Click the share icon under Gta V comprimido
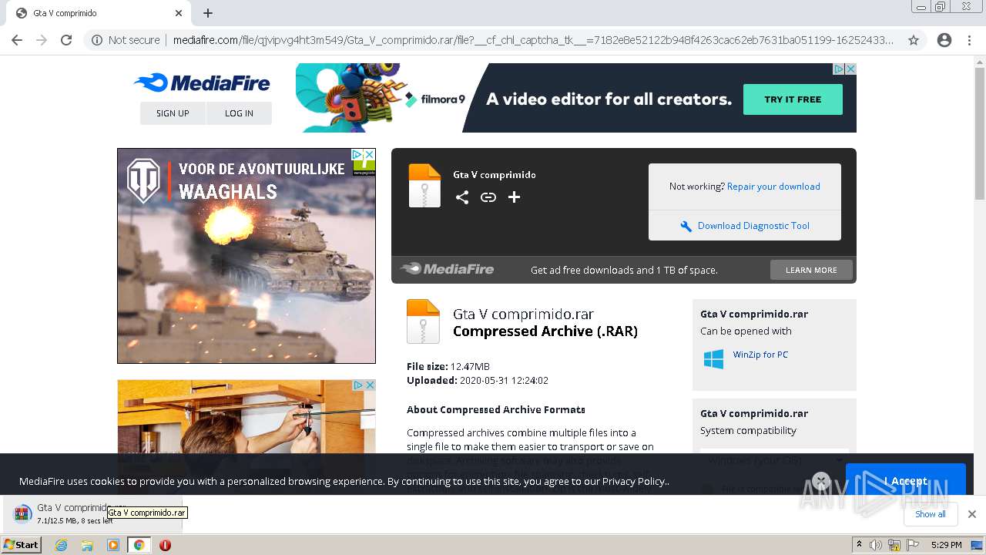 point(462,197)
